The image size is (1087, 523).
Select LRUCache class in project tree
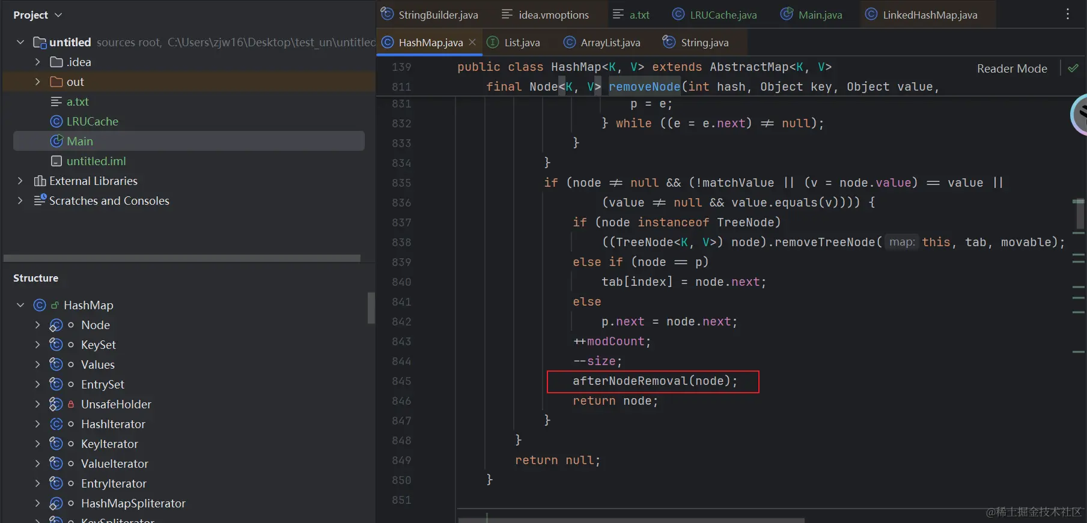pos(93,121)
